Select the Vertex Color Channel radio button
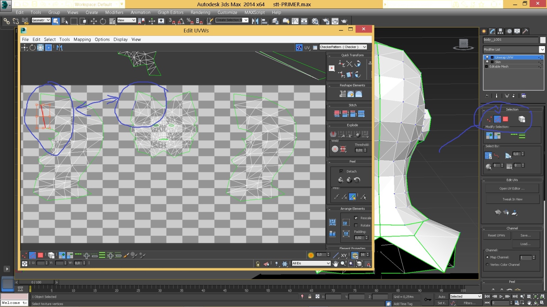 click(487, 265)
